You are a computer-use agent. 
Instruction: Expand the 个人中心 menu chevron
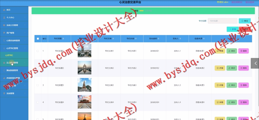[25, 17]
